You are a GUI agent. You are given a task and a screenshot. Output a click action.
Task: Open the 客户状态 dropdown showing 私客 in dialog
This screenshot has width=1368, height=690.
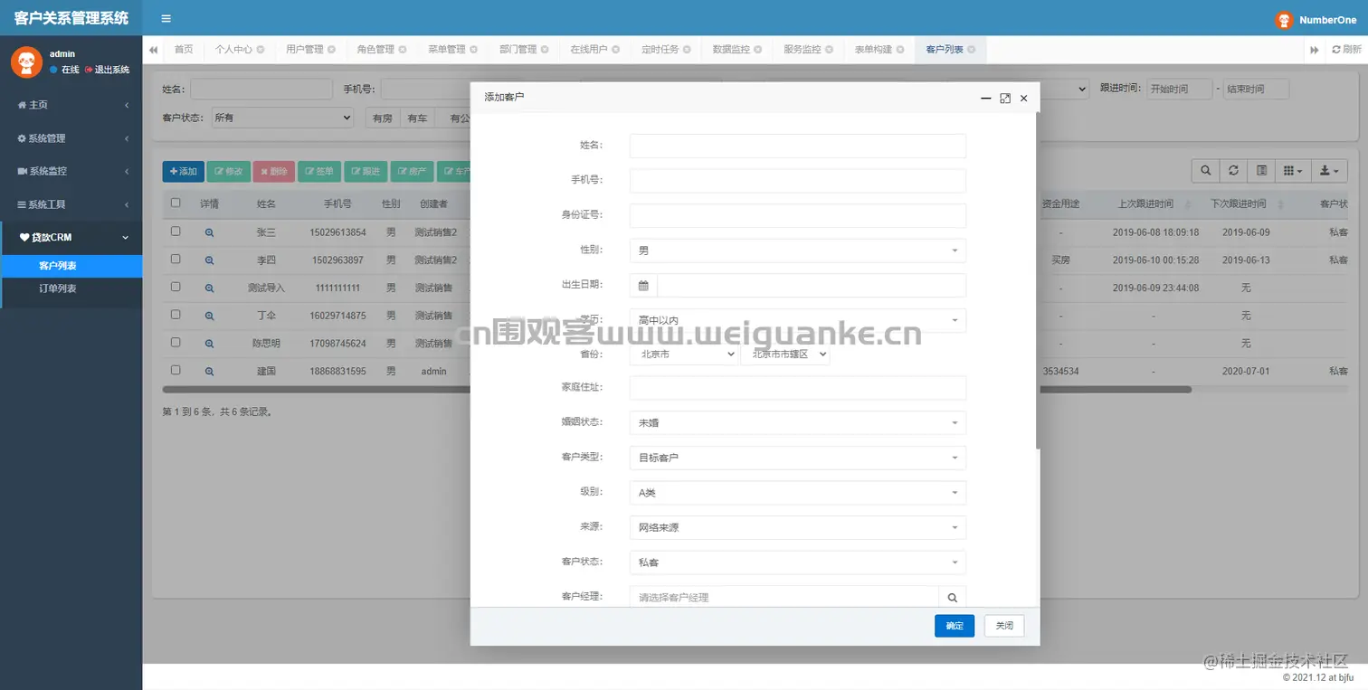coord(798,562)
